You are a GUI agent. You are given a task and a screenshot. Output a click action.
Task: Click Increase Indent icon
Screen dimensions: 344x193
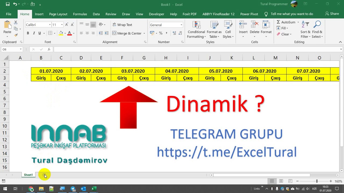[x=106, y=33]
